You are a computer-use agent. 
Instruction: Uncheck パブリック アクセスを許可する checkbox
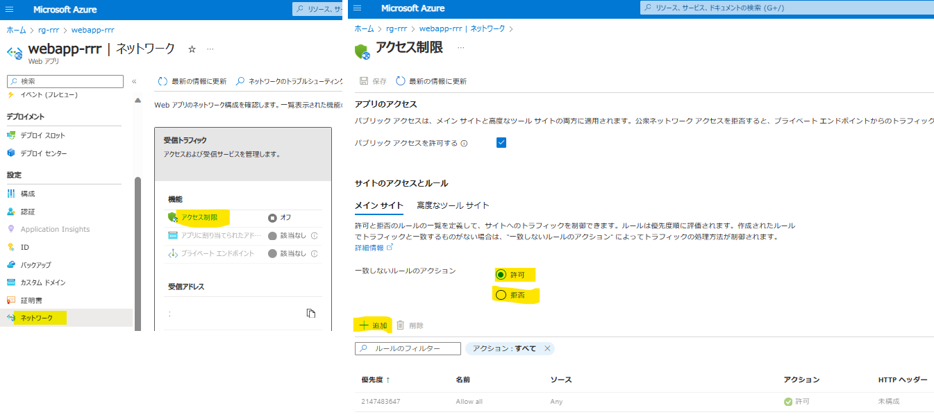click(x=501, y=142)
